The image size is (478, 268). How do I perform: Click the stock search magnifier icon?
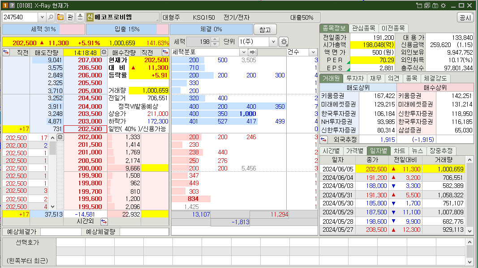(x=51, y=17)
